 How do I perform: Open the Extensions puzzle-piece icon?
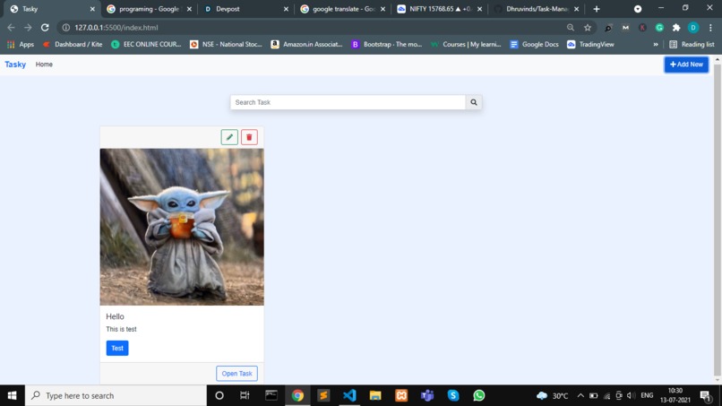676,28
